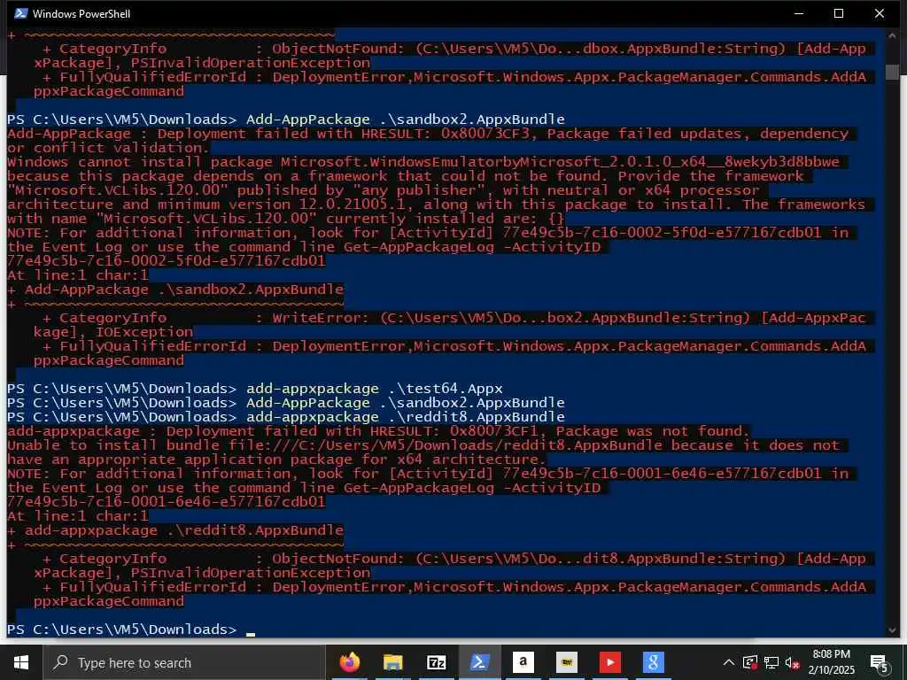This screenshot has height=680, width=907.
Task: Click the console scrollbar down arrow
Action: [x=893, y=630]
